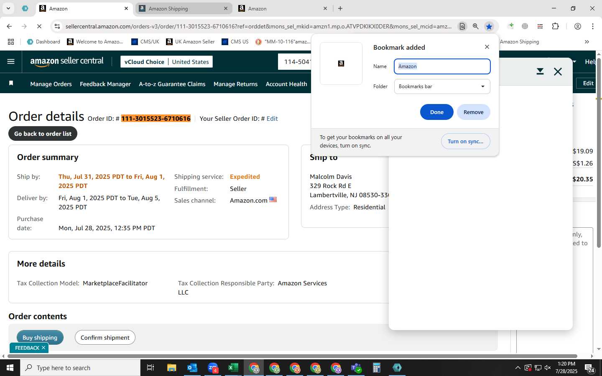Open the Chrome three-dot menu
Viewport: 602px width, 376px height.
(593, 26)
